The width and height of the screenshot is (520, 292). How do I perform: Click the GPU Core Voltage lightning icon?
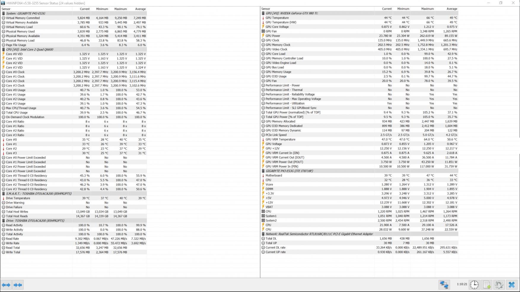pos(263,27)
